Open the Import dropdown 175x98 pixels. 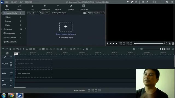[x=33, y=13]
